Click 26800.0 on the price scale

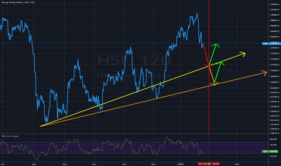[x=275, y=76]
